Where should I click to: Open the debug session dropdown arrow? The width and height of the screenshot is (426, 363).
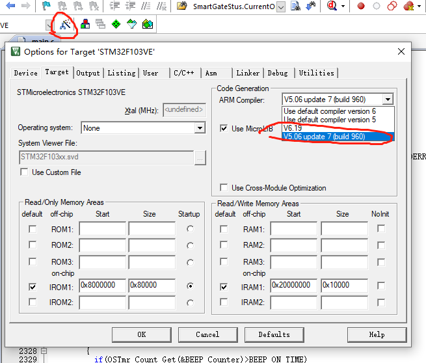pos(343,6)
